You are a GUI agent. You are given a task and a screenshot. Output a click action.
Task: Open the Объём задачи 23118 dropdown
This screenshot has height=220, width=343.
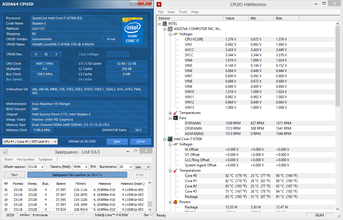tap(42, 167)
